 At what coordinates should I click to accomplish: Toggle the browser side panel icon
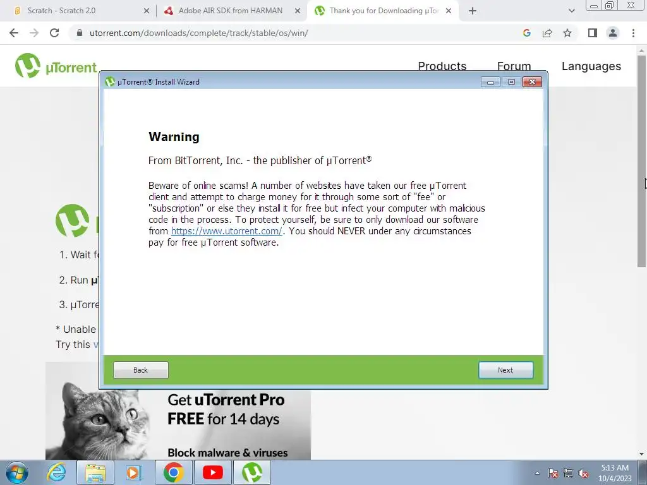pos(593,33)
